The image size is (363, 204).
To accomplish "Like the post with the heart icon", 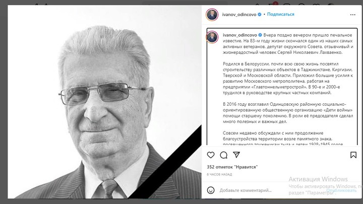I will point(211,155).
